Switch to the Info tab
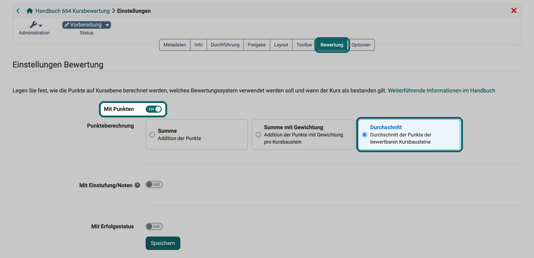 [x=199, y=45]
